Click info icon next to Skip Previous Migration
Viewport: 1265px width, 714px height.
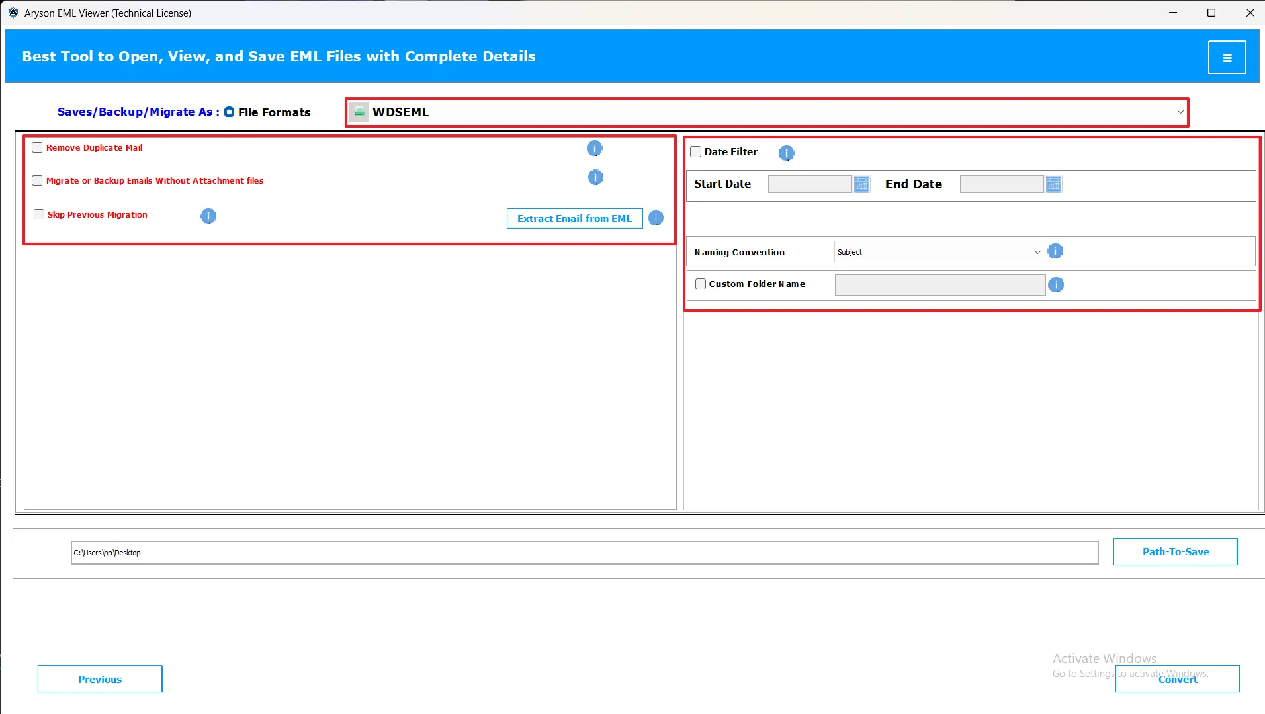pyautogui.click(x=208, y=216)
